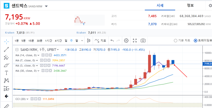The width and height of the screenshot is (212, 108).
Task: Select 4시간 timeframe
Action: pos(58,41)
